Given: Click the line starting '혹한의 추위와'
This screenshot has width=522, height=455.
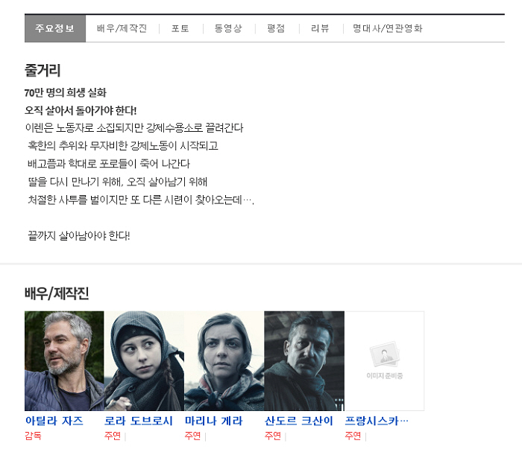Looking at the screenshot, I should click(123, 145).
